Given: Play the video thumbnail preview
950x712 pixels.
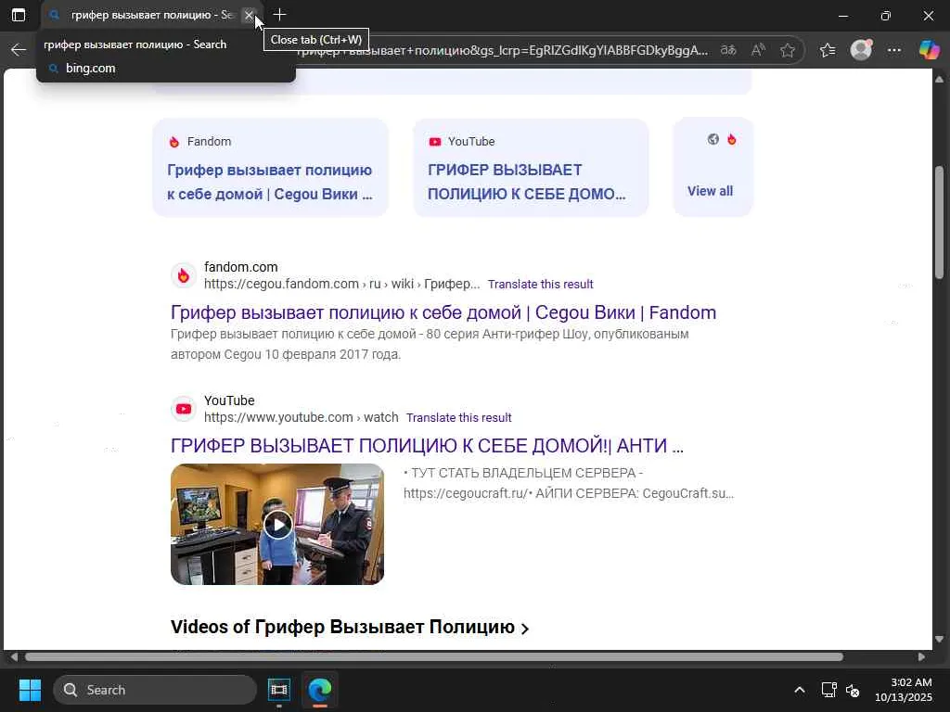Looking at the screenshot, I should pyautogui.click(x=277, y=525).
